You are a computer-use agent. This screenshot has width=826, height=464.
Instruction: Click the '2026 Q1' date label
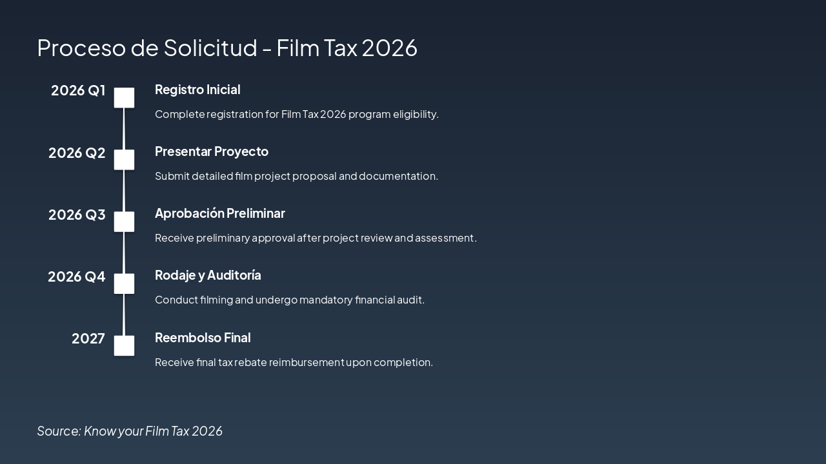coord(78,90)
